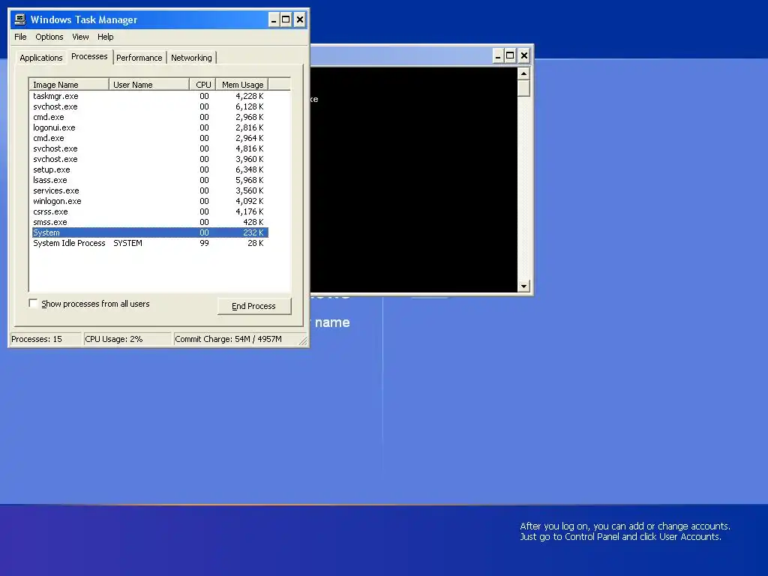Sort by Image Name column header

click(69, 85)
